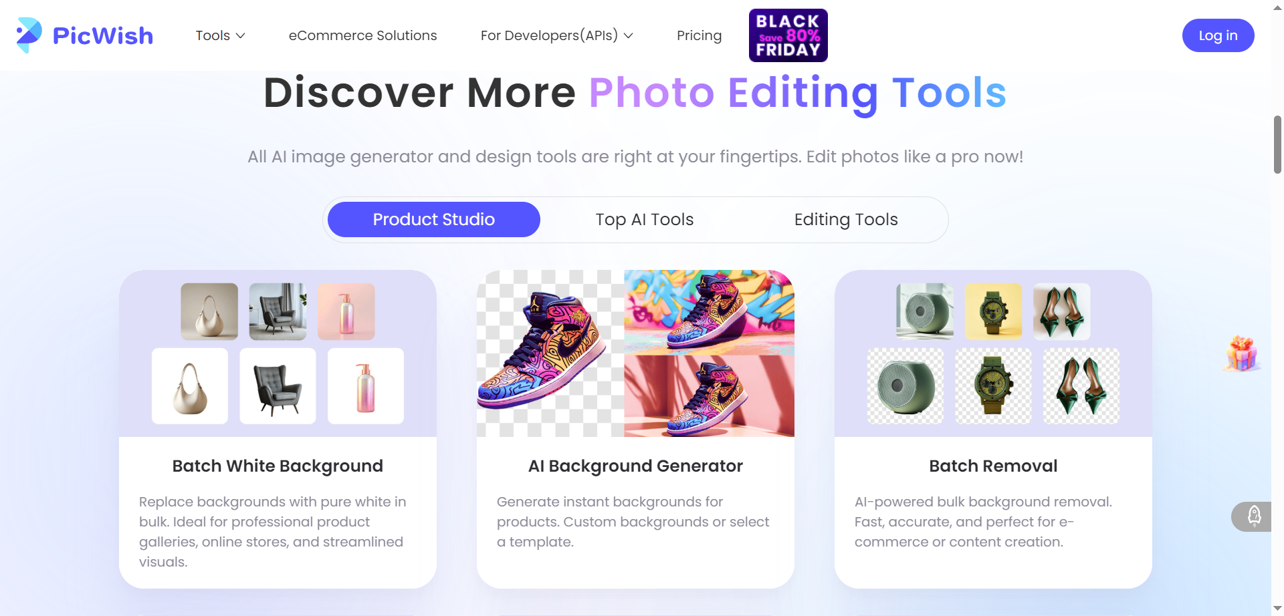This screenshot has height=616, width=1284.
Task: Expand the Tools dropdown menu
Action: tap(220, 35)
